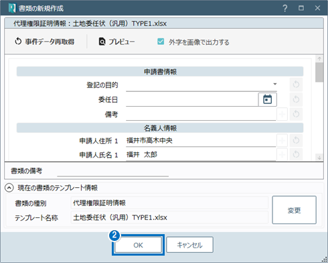Maximize the 書類の新規作成 dialog window

[x=301, y=8]
